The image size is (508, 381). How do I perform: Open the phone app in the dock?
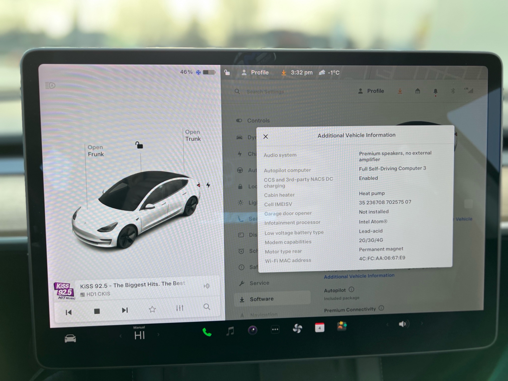click(207, 332)
